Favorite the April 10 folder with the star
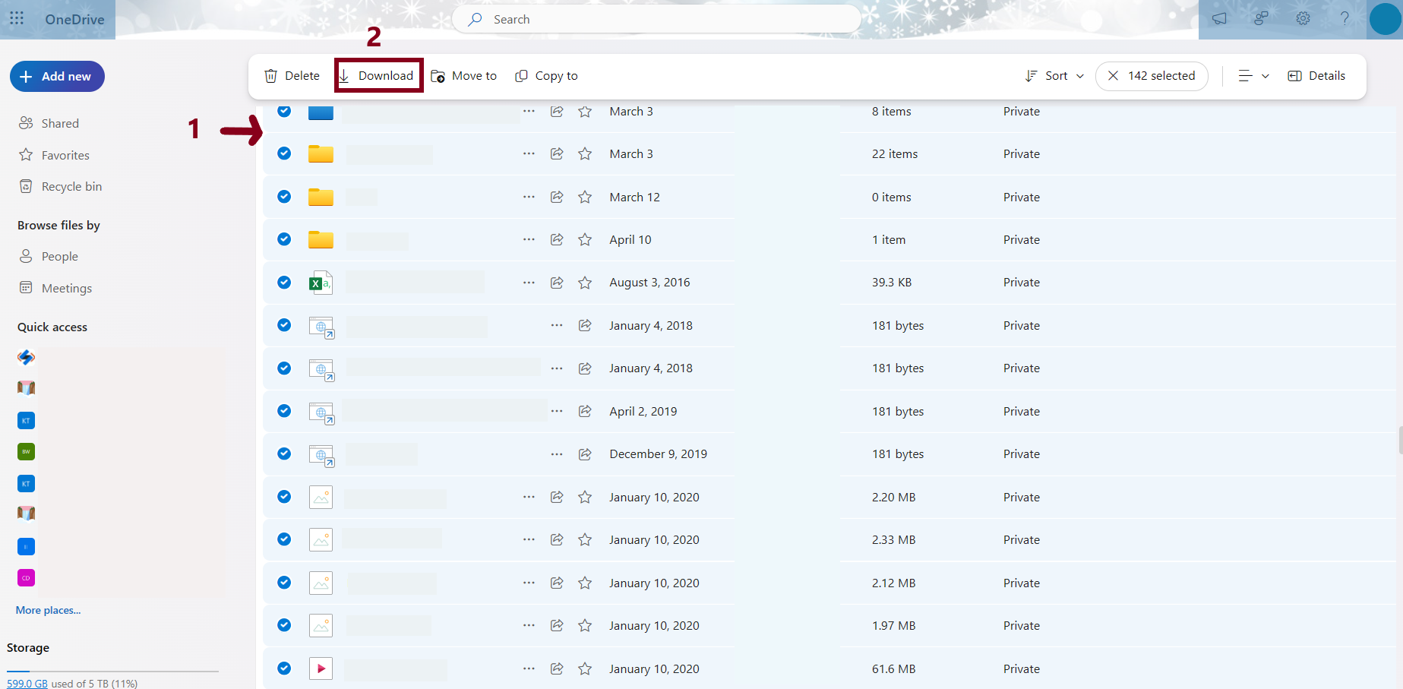The width and height of the screenshot is (1403, 689). click(x=585, y=240)
